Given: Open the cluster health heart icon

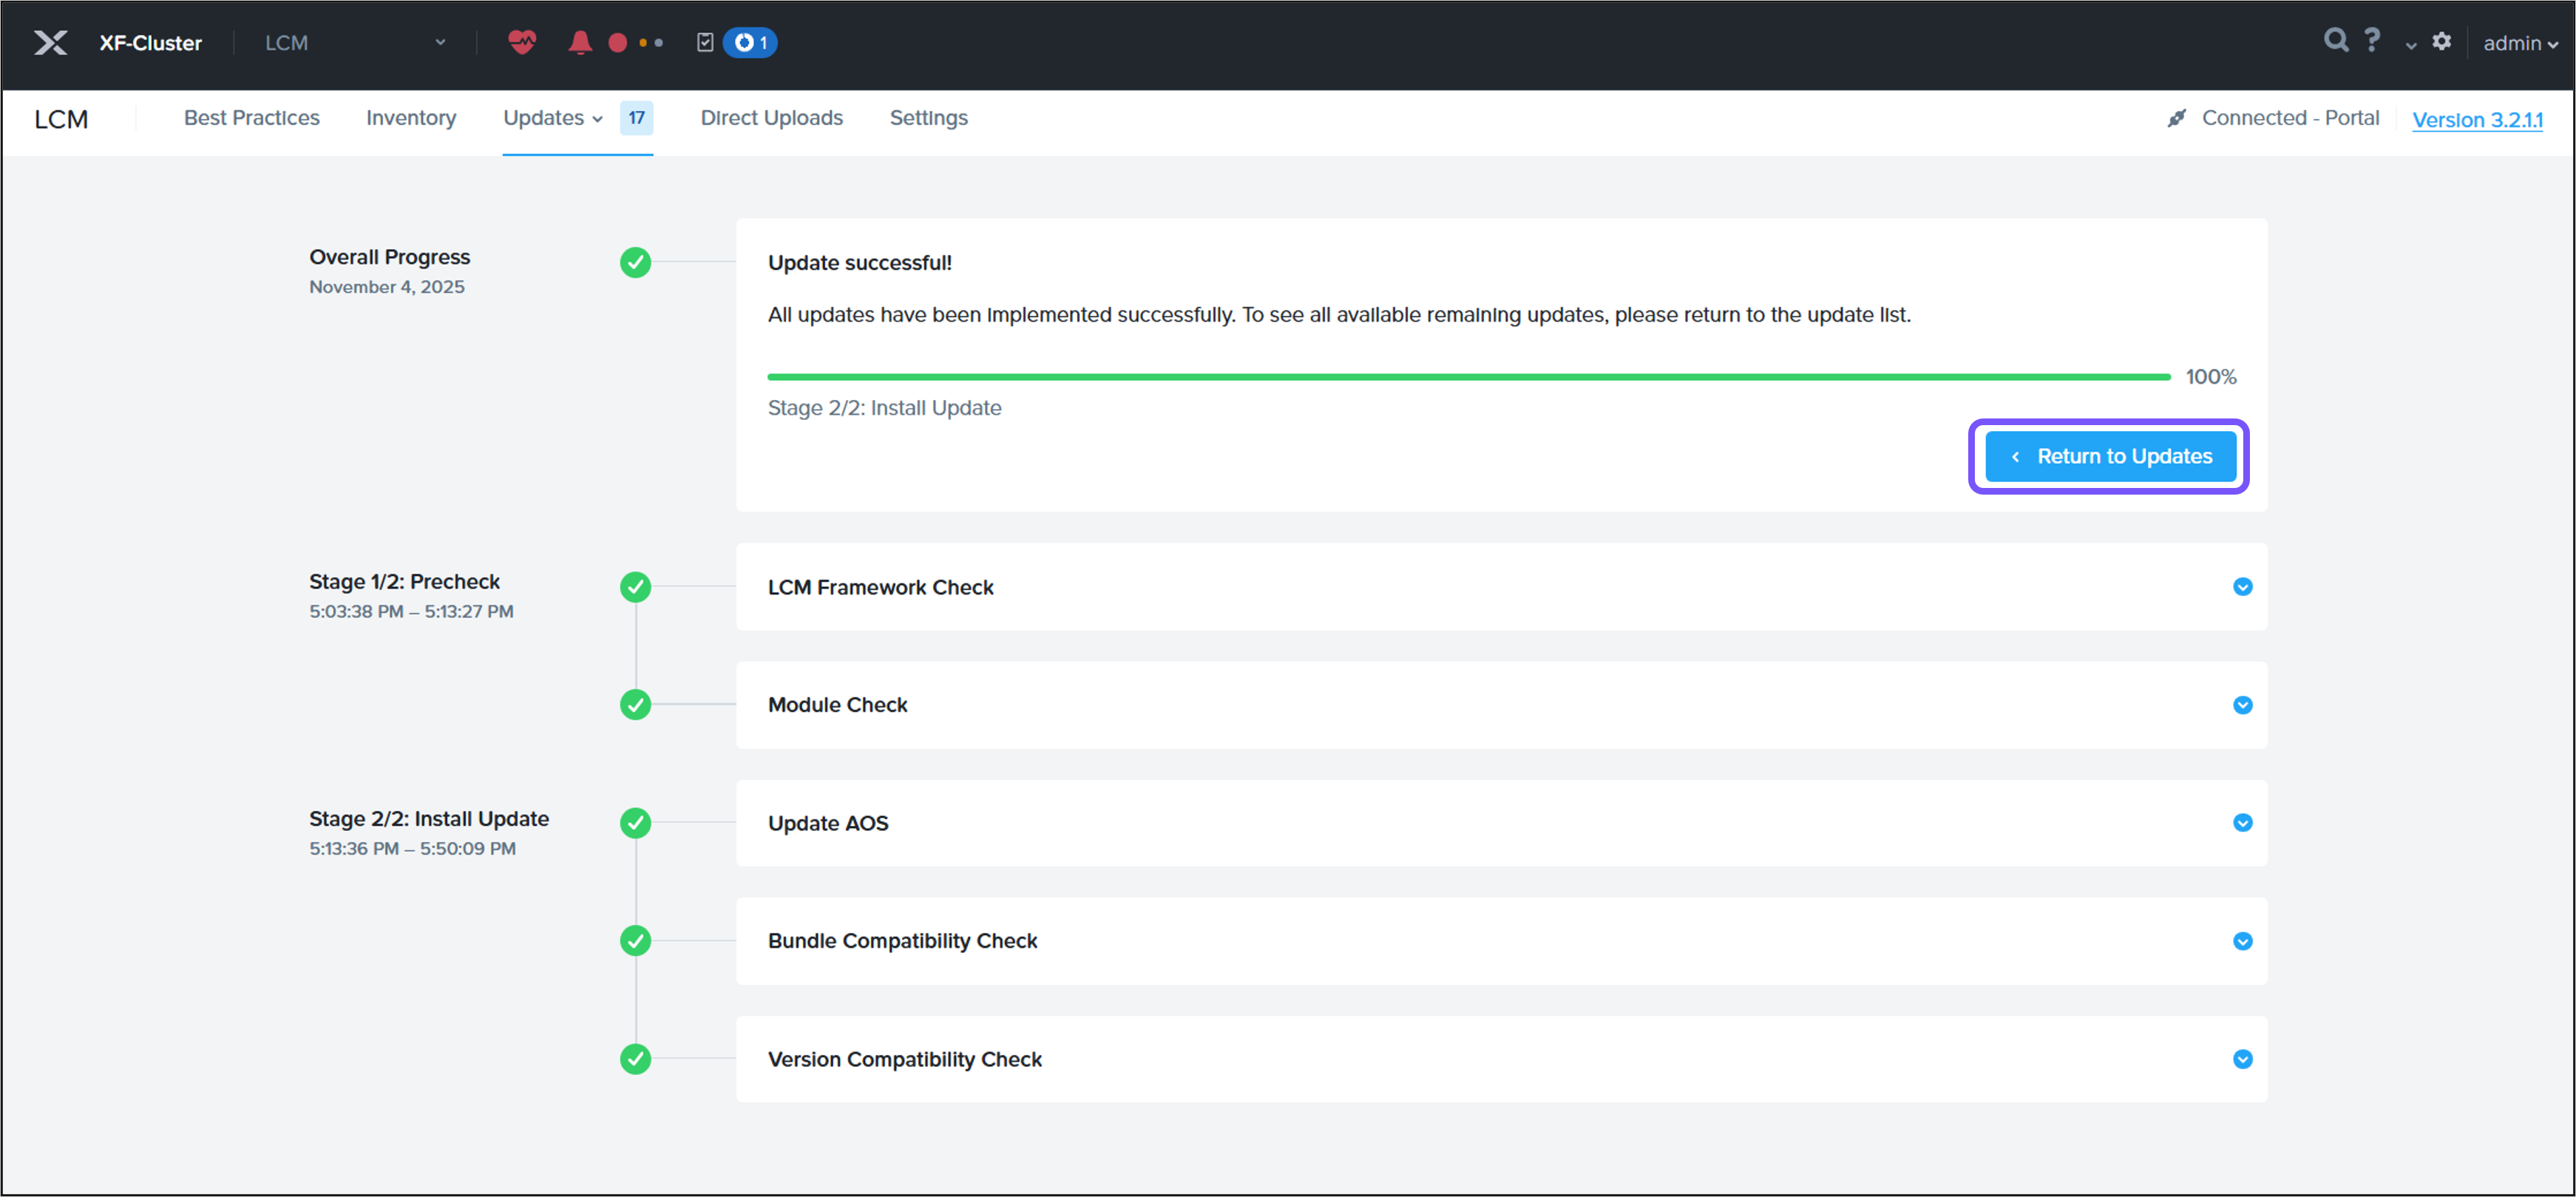Looking at the screenshot, I should (x=521, y=42).
